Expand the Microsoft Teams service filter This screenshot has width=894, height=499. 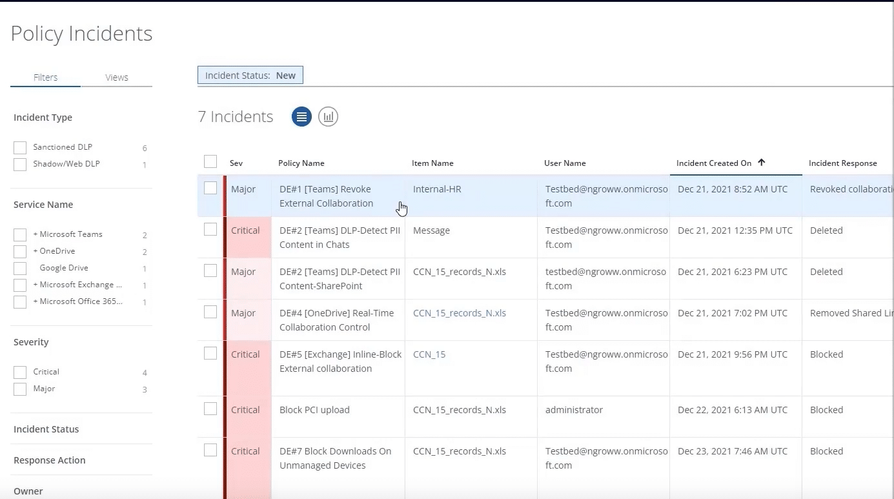[36, 234]
